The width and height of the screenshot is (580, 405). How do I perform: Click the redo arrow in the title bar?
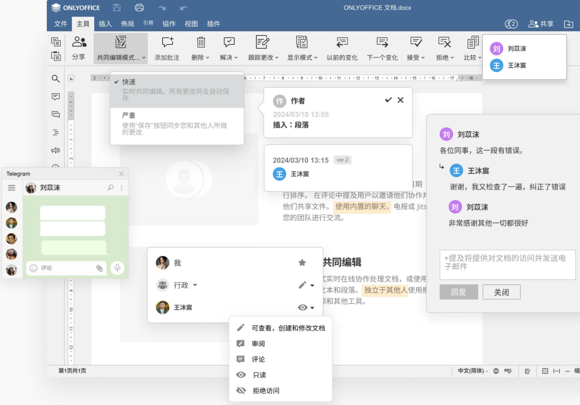[x=162, y=8]
